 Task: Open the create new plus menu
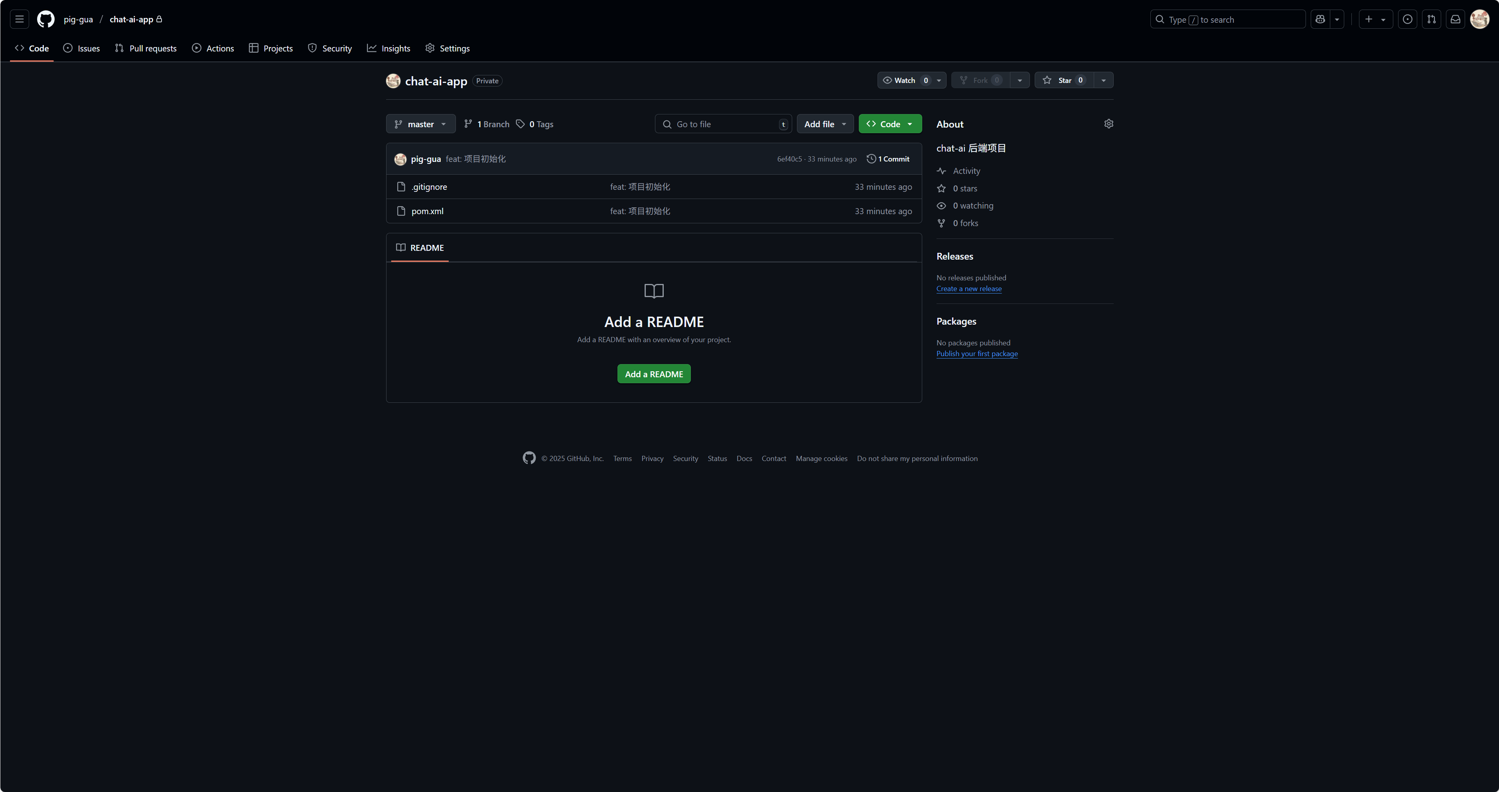tap(1375, 19)
